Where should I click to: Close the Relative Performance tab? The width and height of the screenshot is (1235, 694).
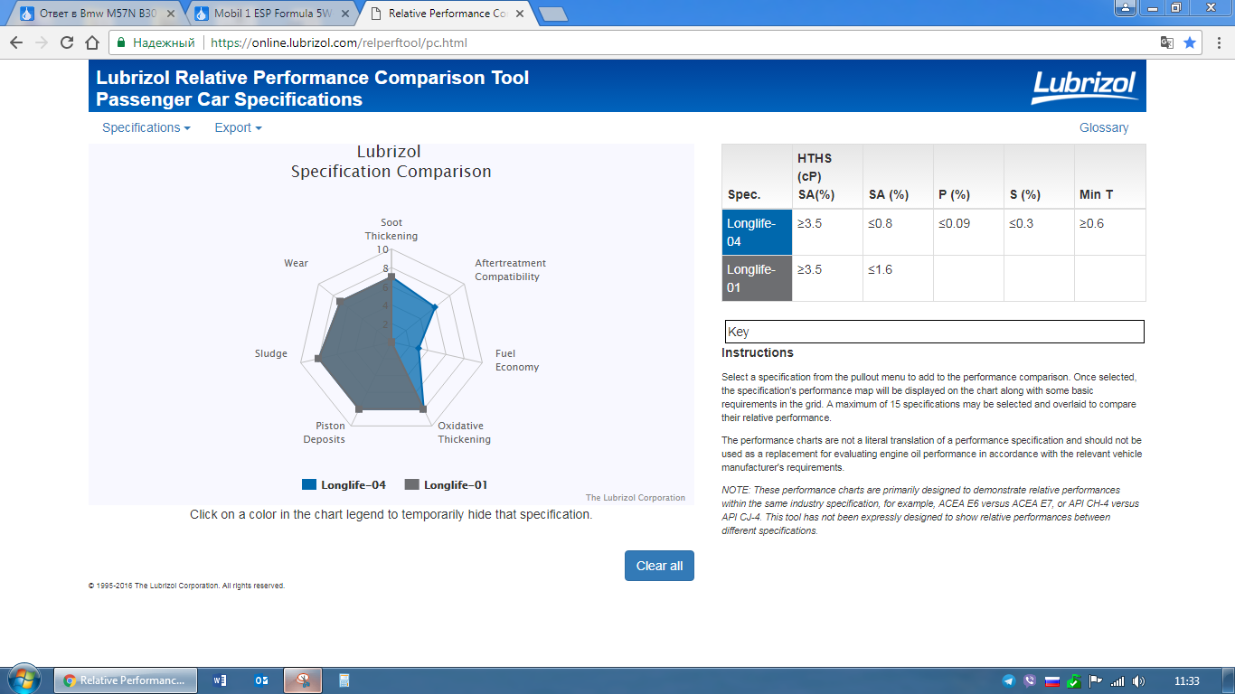point(522,14)
